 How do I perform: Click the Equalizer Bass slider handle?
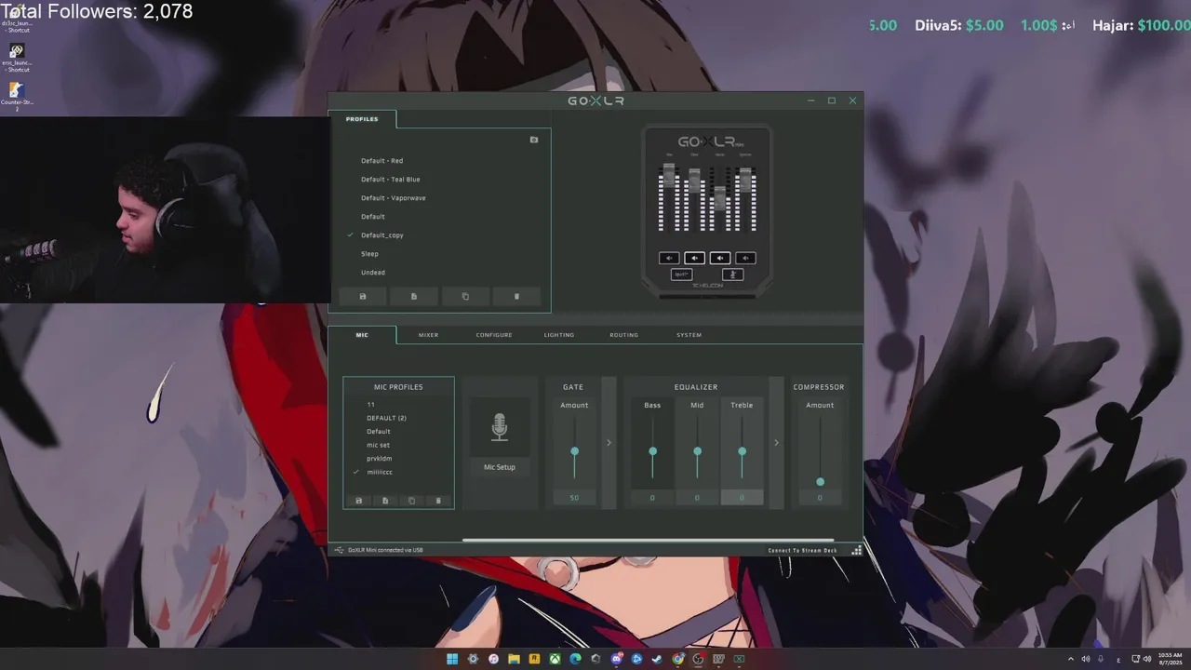tap(652, 451)
